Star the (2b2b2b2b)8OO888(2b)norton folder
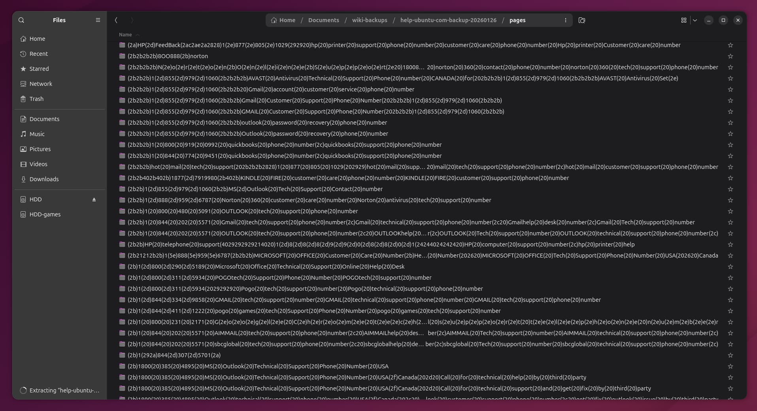This screenshot has height=411, width=757. 730,56
